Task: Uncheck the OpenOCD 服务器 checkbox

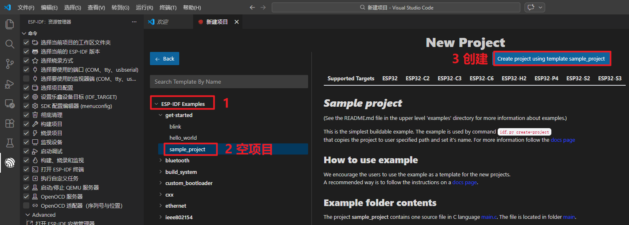Action: [26, 197]
